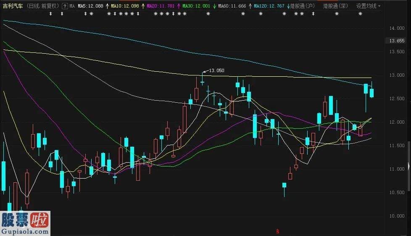Click the gray MA indicator label
This screenshot has height=236, width=411.
pyautogui.click(x=72, y=6)
